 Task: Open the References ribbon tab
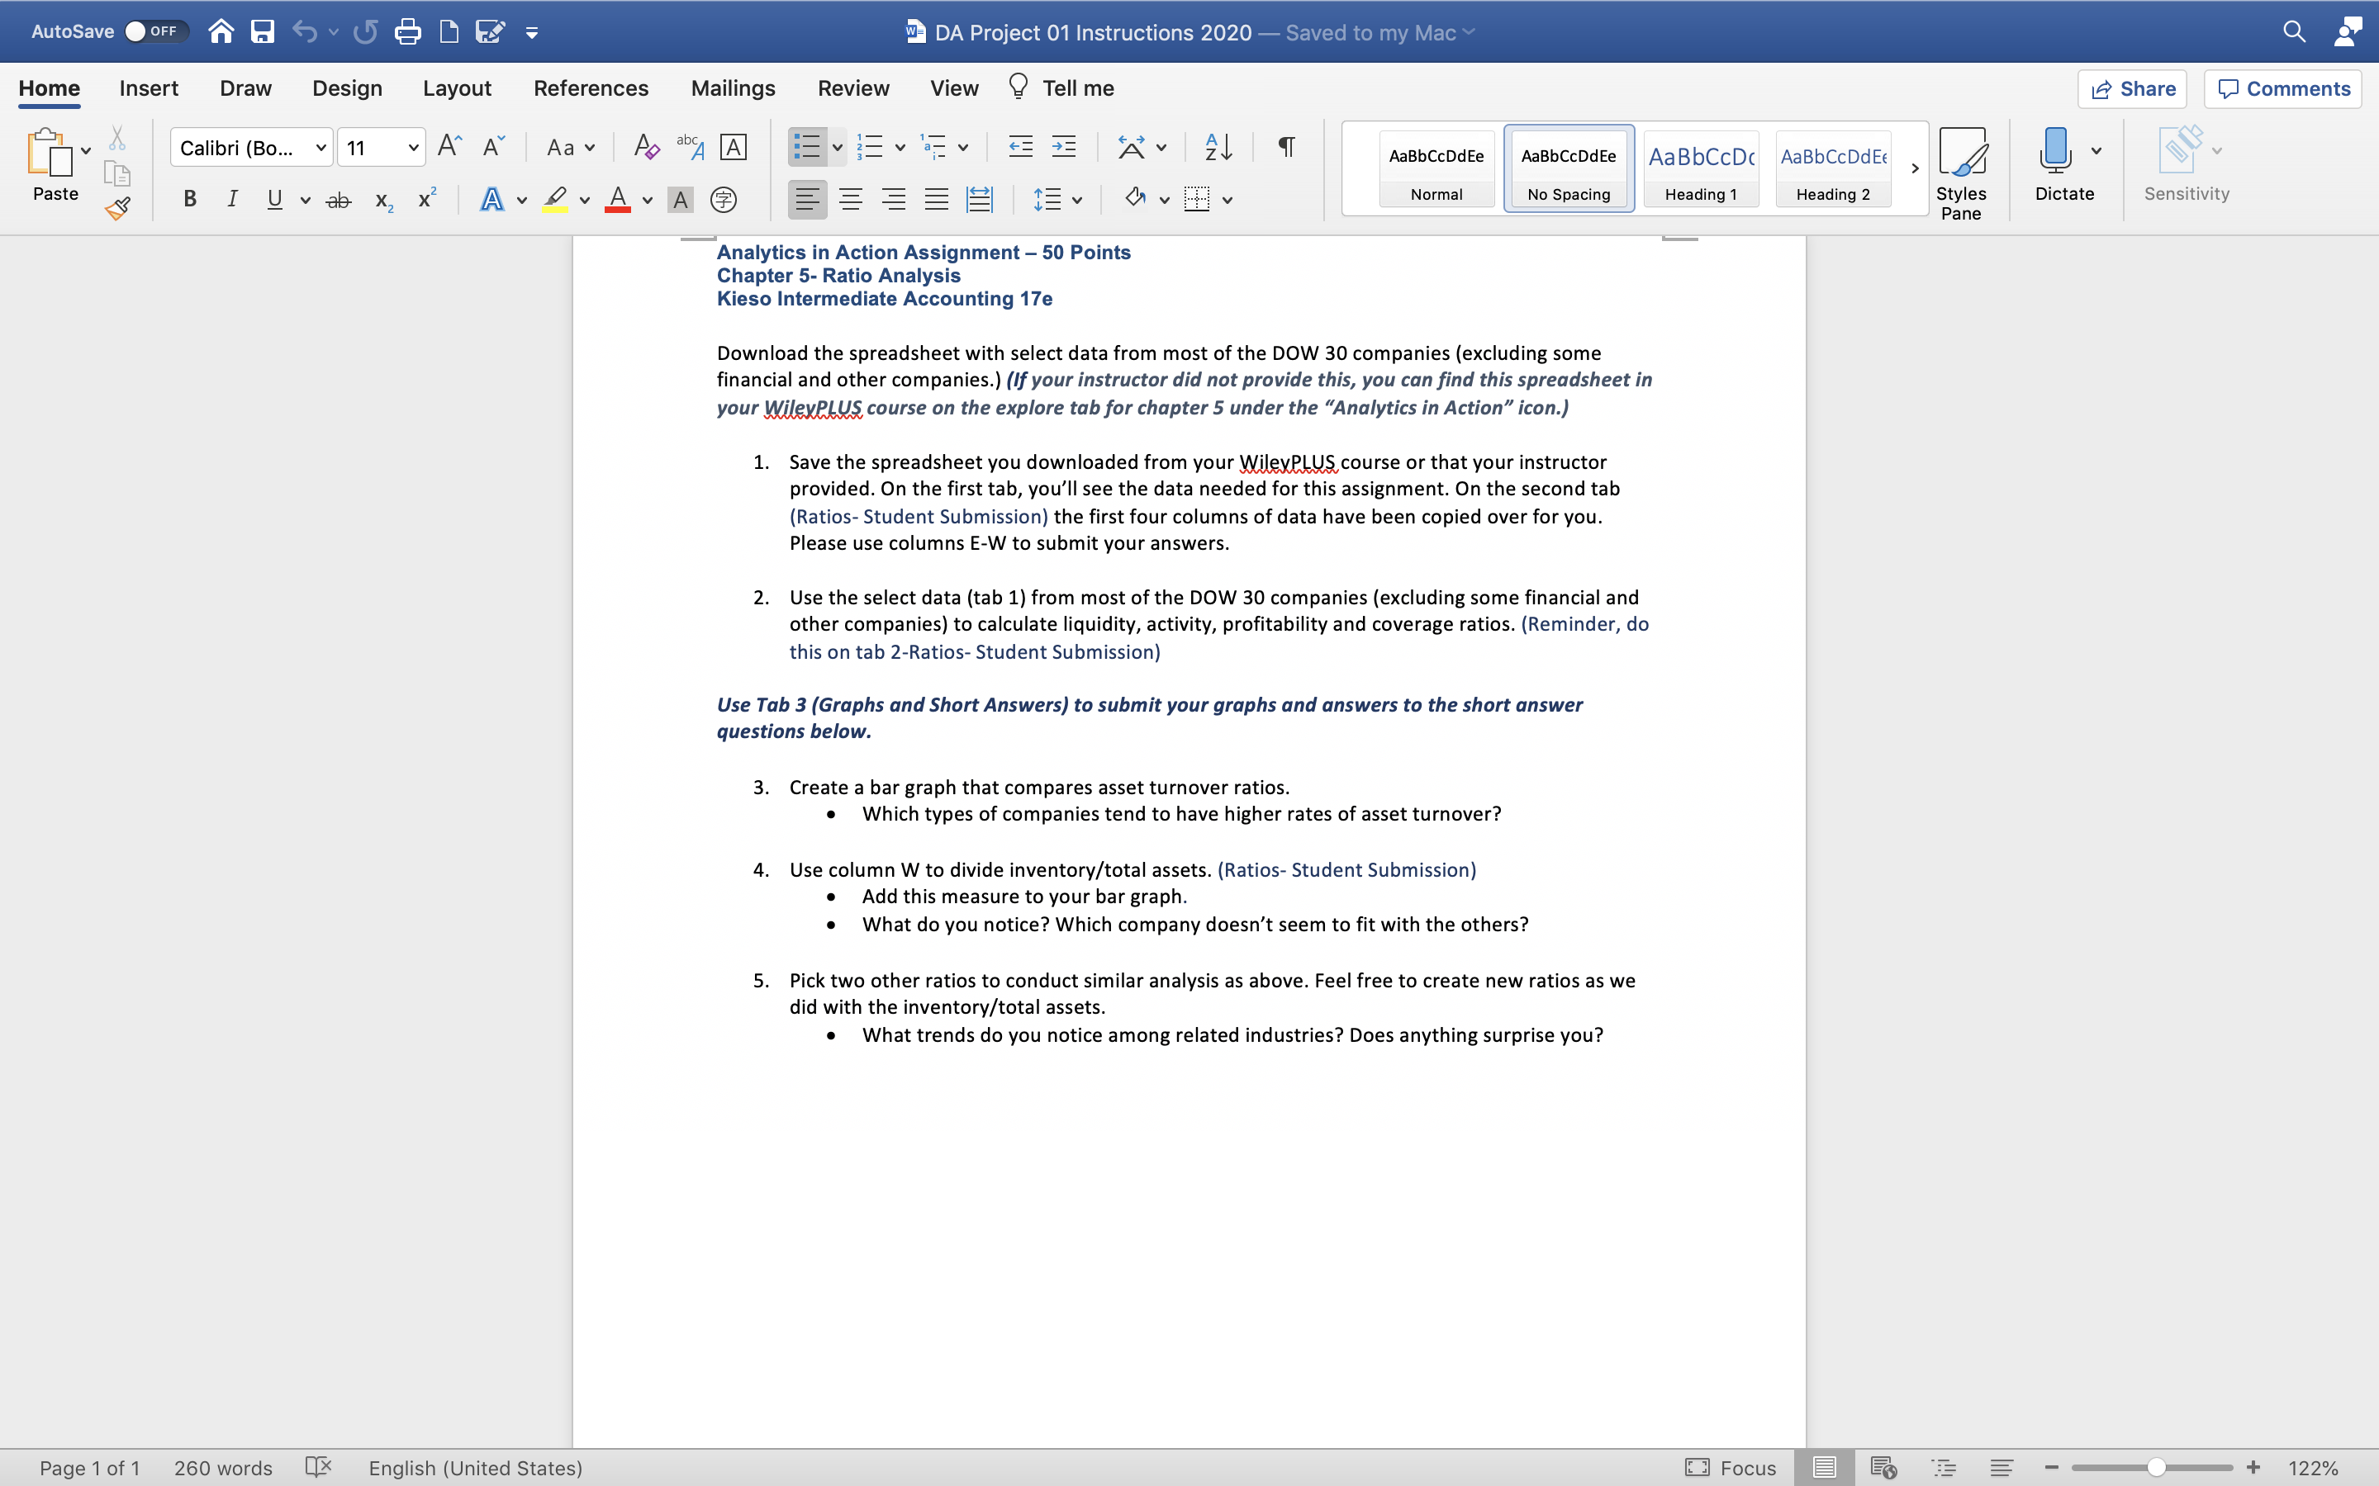click(x=591, y=88)
